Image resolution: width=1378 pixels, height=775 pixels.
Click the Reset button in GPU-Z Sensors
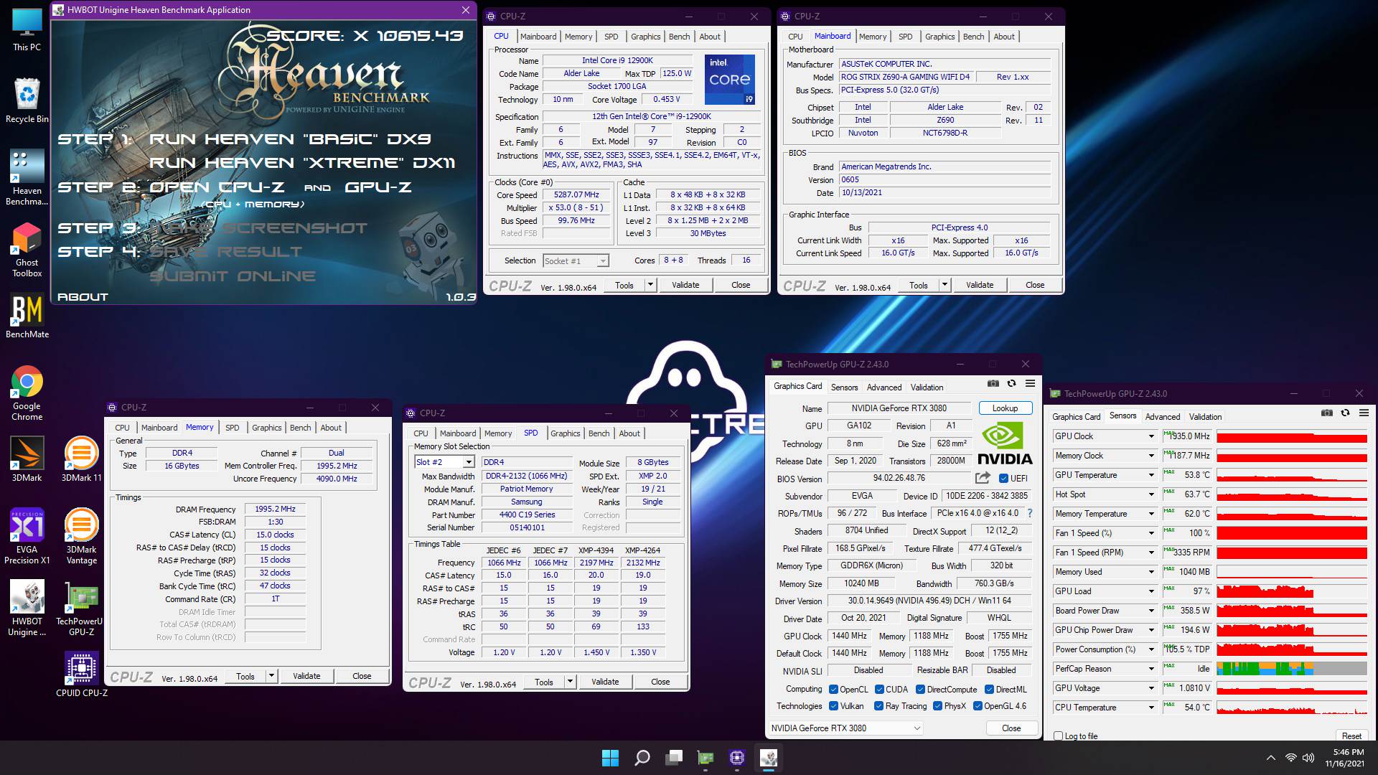pos(1351,736)
